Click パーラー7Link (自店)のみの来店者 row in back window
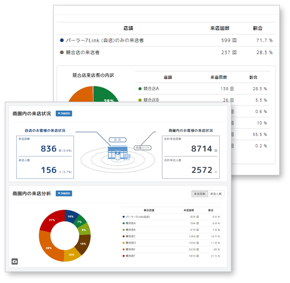The width and height of the screenshot is (290, 283). coord(166,40)
